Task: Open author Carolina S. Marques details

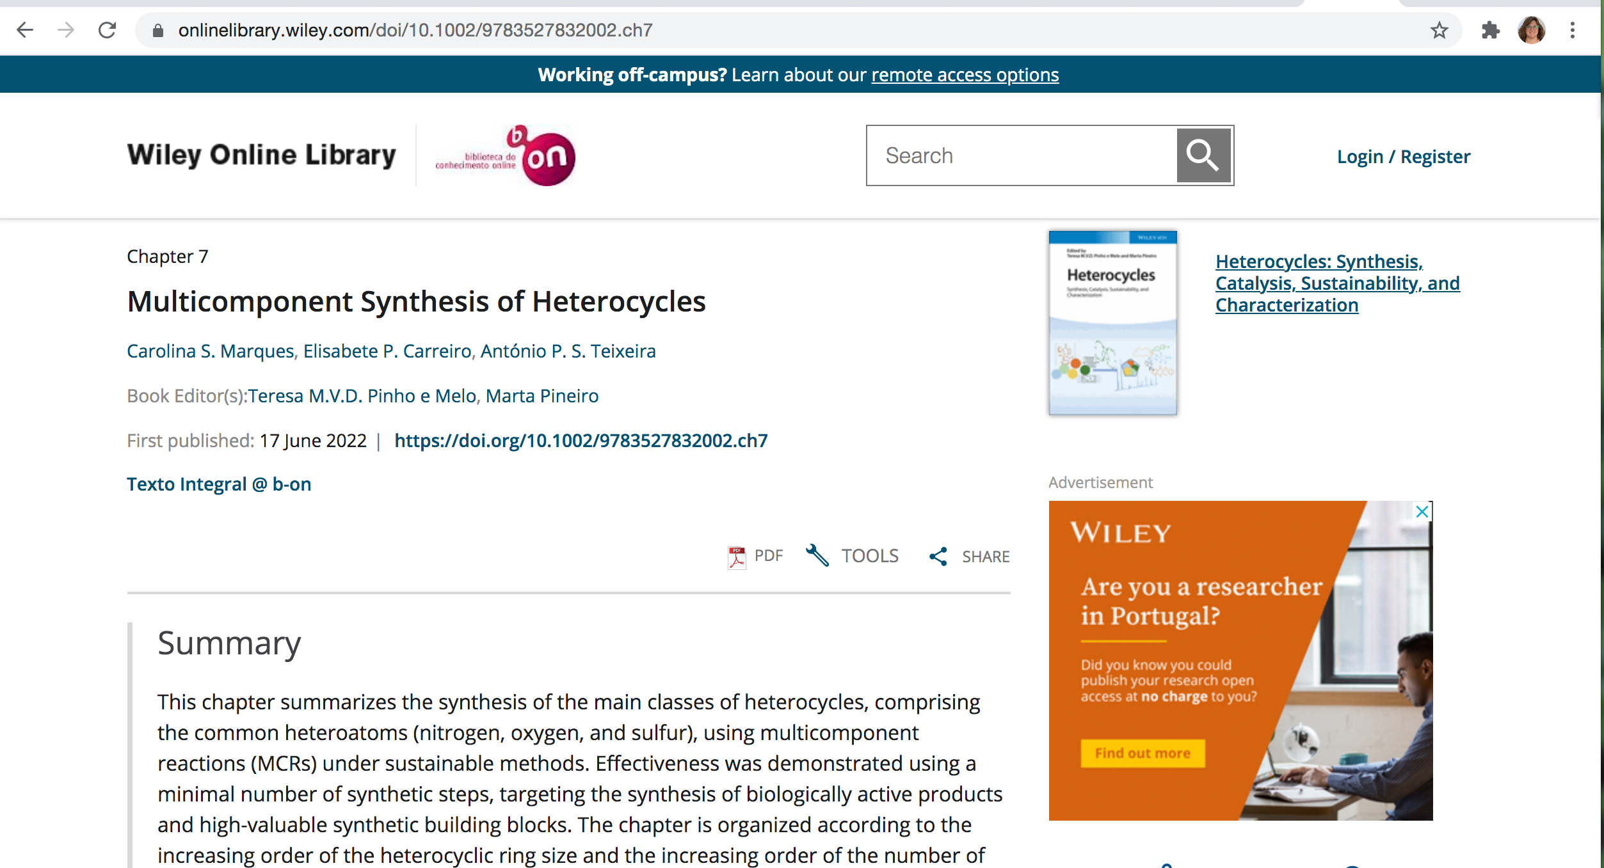Action: coord(211,351)
